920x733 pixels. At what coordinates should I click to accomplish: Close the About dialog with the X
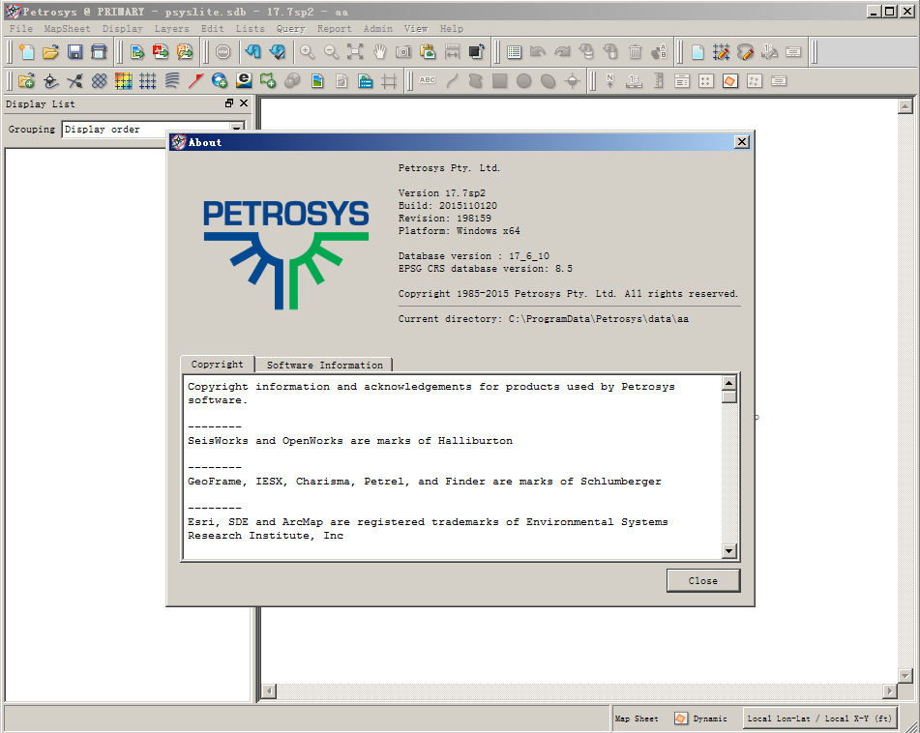tap(742, 142)
